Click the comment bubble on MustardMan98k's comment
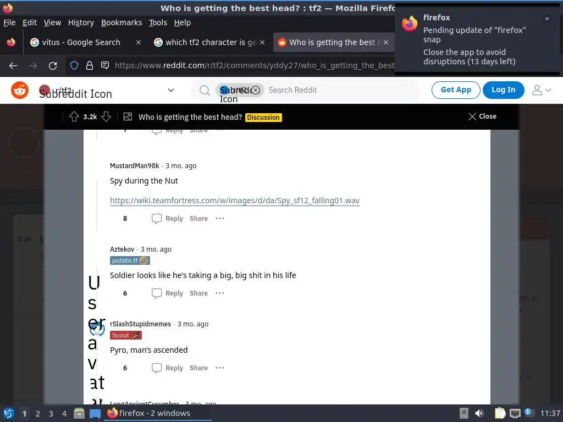 (157, 219)
